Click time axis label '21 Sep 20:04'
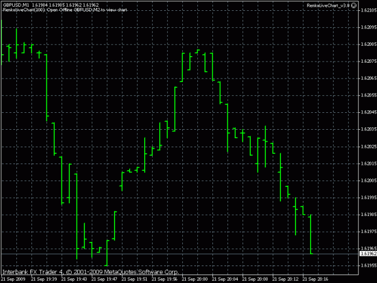 tap(225, 279)
